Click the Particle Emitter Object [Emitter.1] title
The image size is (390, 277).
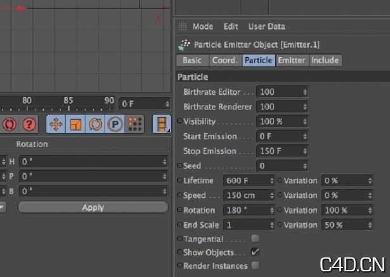257,45
